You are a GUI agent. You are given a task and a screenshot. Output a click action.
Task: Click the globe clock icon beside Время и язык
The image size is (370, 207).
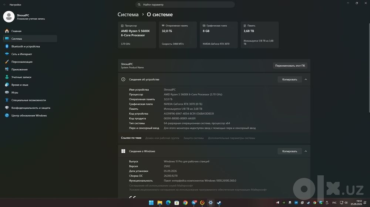(7, 85)
